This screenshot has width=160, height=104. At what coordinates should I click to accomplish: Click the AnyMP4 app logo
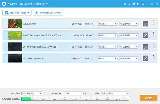[4, 4]
